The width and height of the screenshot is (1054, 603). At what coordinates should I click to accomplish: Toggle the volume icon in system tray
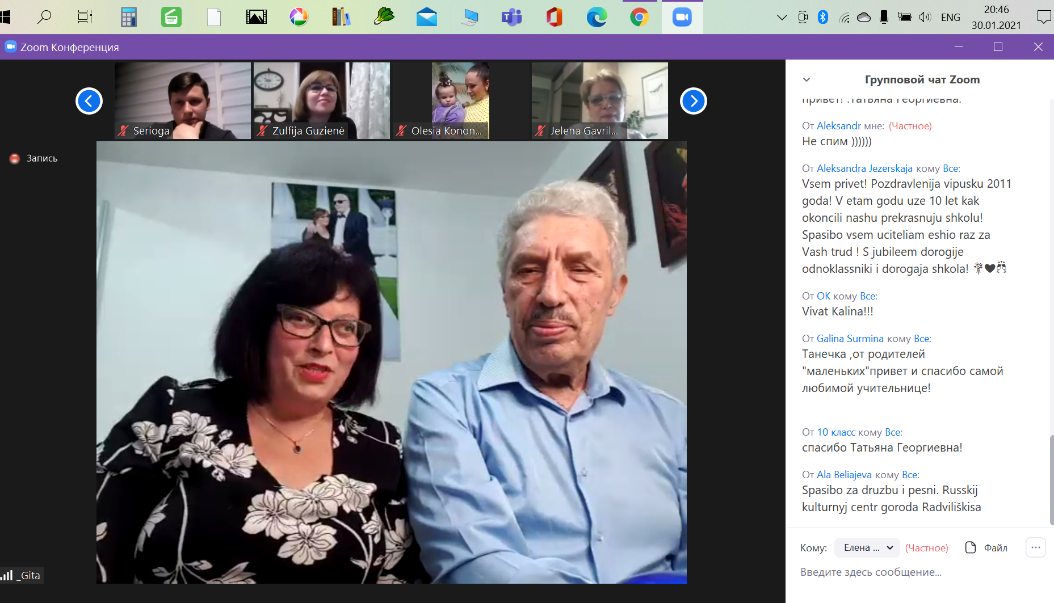click(925, 18)
